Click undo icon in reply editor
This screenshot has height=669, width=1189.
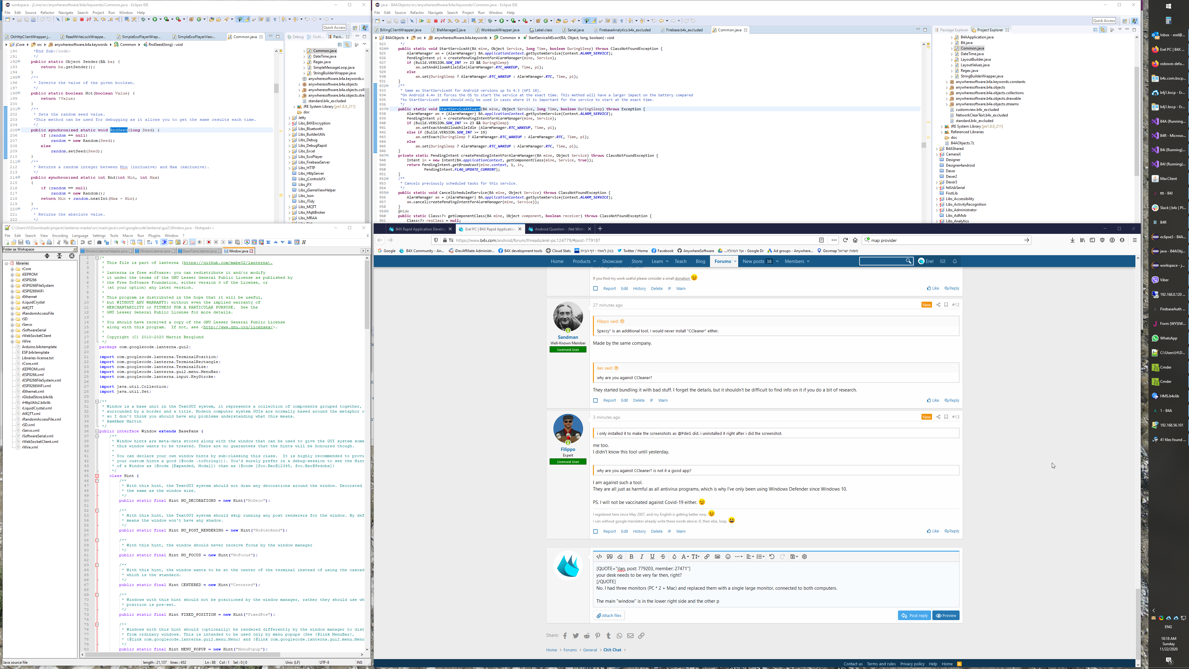coord(772,557)
